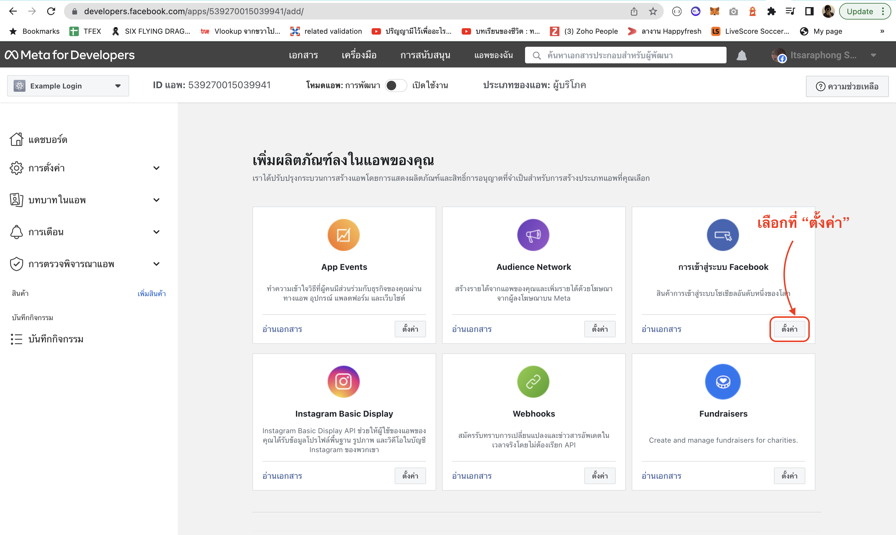Click the gear icon for การตั้งค่า

point(17,168)
